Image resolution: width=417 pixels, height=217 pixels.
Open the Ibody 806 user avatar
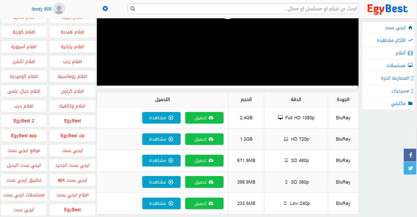pyautogui.click(x=59, y=9)
